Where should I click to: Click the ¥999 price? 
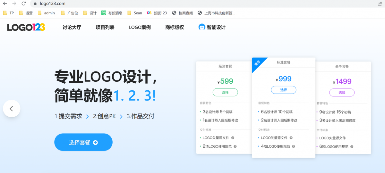coord(284,79)
